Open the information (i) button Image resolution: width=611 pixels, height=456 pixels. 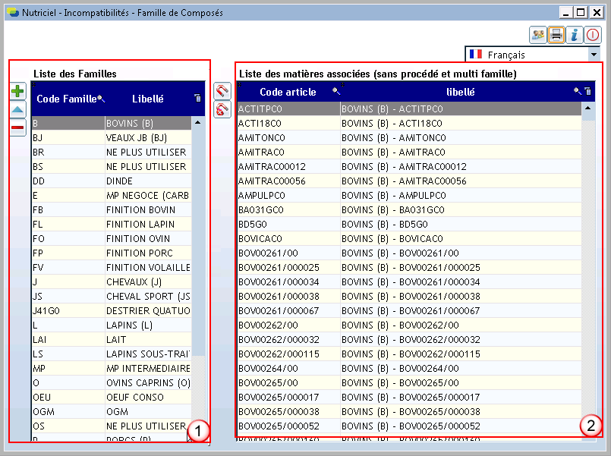pos(575,35)
